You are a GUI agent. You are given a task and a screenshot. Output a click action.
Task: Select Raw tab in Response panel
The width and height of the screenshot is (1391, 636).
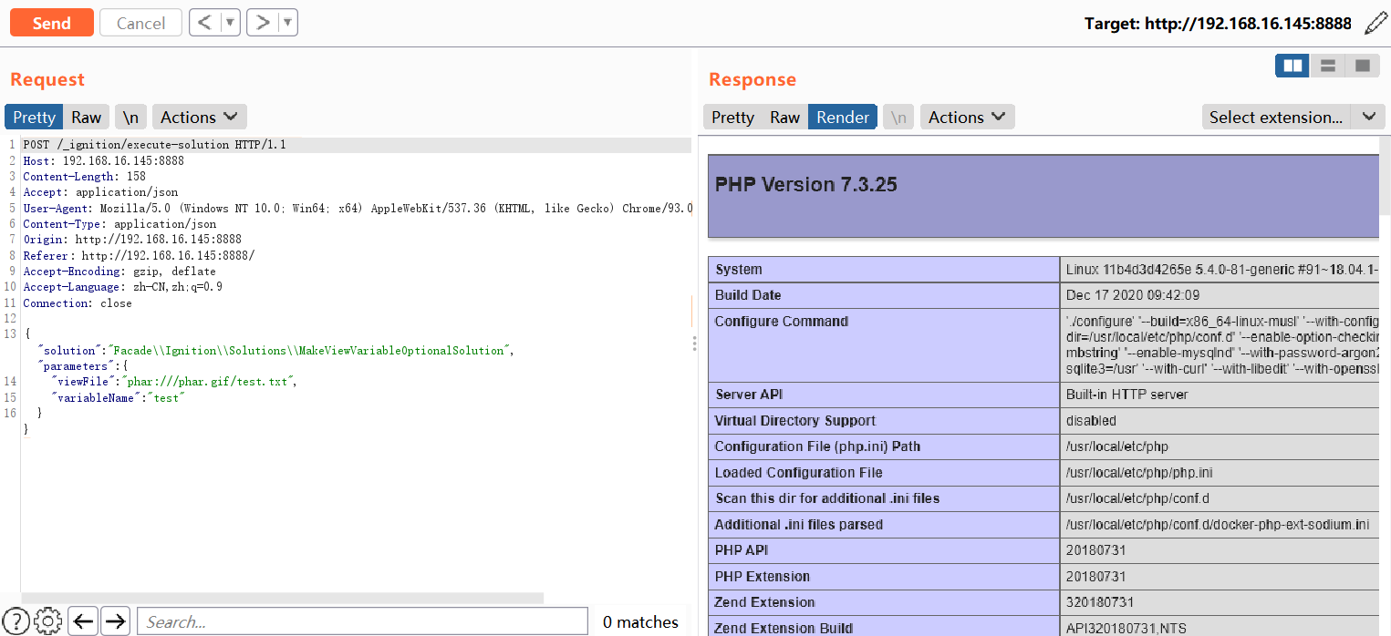(x=785, y=117)
